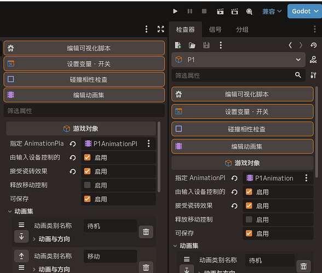This screenshot has height=273, width=322.
Task: Open inspector history clock icon
Action: (314, 45)
